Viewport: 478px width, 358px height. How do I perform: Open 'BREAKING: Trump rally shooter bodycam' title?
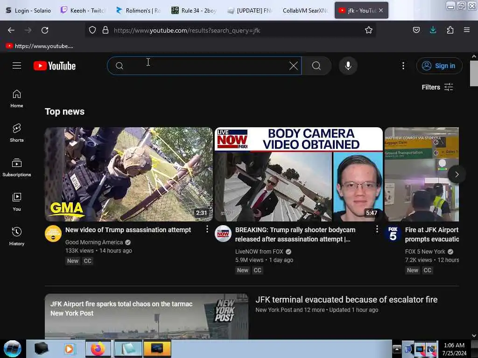(x=295, y=234)
